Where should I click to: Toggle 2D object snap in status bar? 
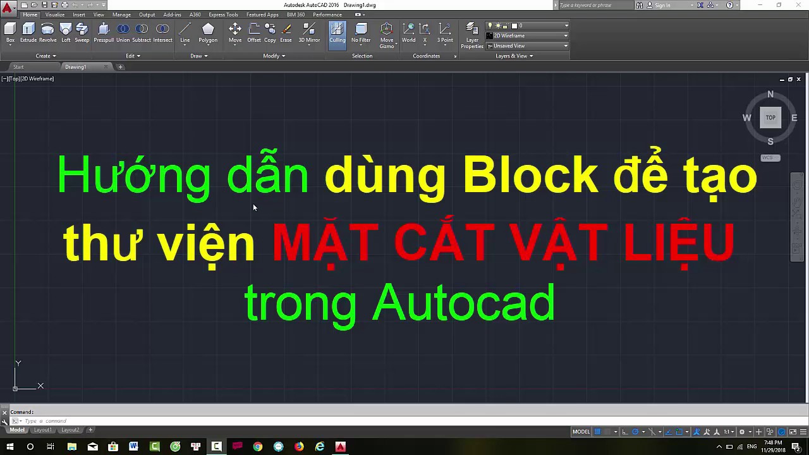coord(680,432)
